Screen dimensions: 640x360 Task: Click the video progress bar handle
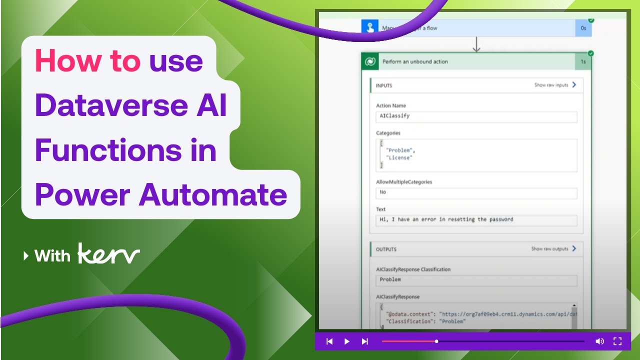(436, 341)
